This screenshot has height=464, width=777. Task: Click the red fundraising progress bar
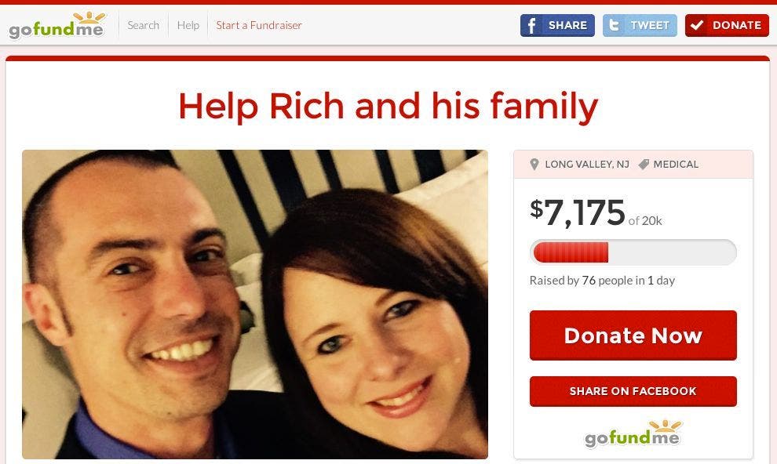click(x=633, y=252)
